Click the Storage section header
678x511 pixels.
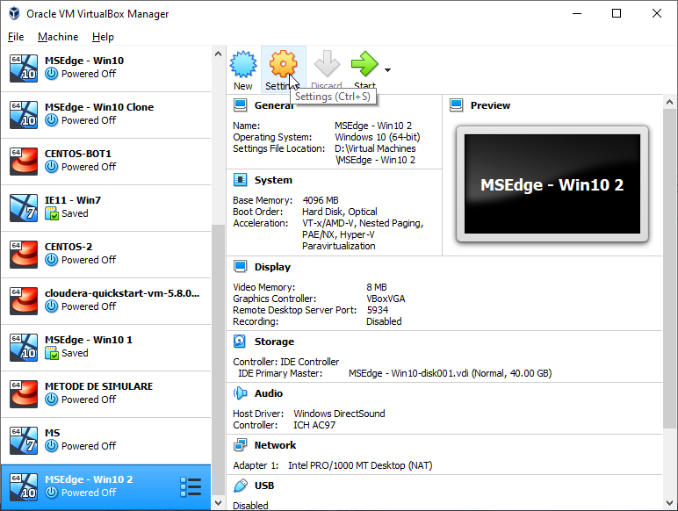click(274, 342)
